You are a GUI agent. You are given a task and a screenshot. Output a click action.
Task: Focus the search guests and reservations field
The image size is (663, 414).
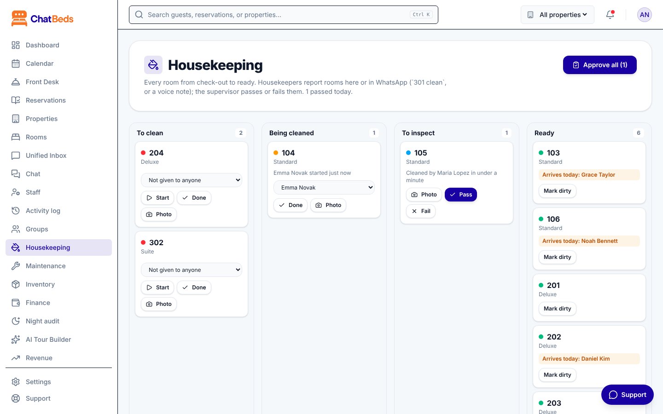(x=284, y=15)
